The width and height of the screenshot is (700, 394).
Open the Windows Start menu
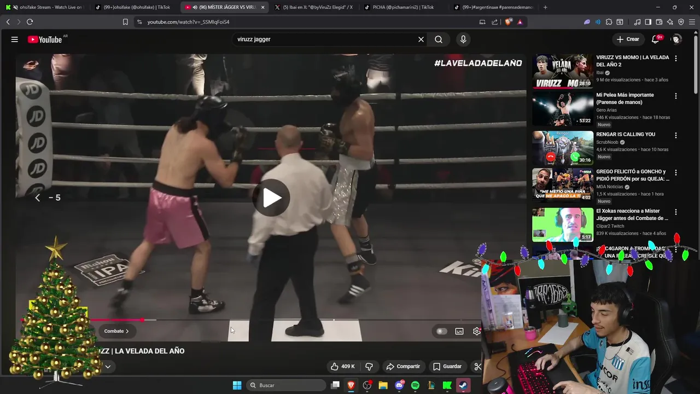point(237,385)
